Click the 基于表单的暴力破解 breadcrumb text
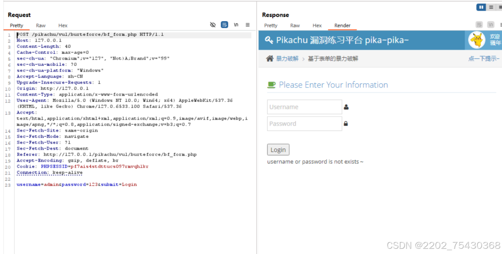The height and width of the screenshot is (254, 502). coord(333,59)
